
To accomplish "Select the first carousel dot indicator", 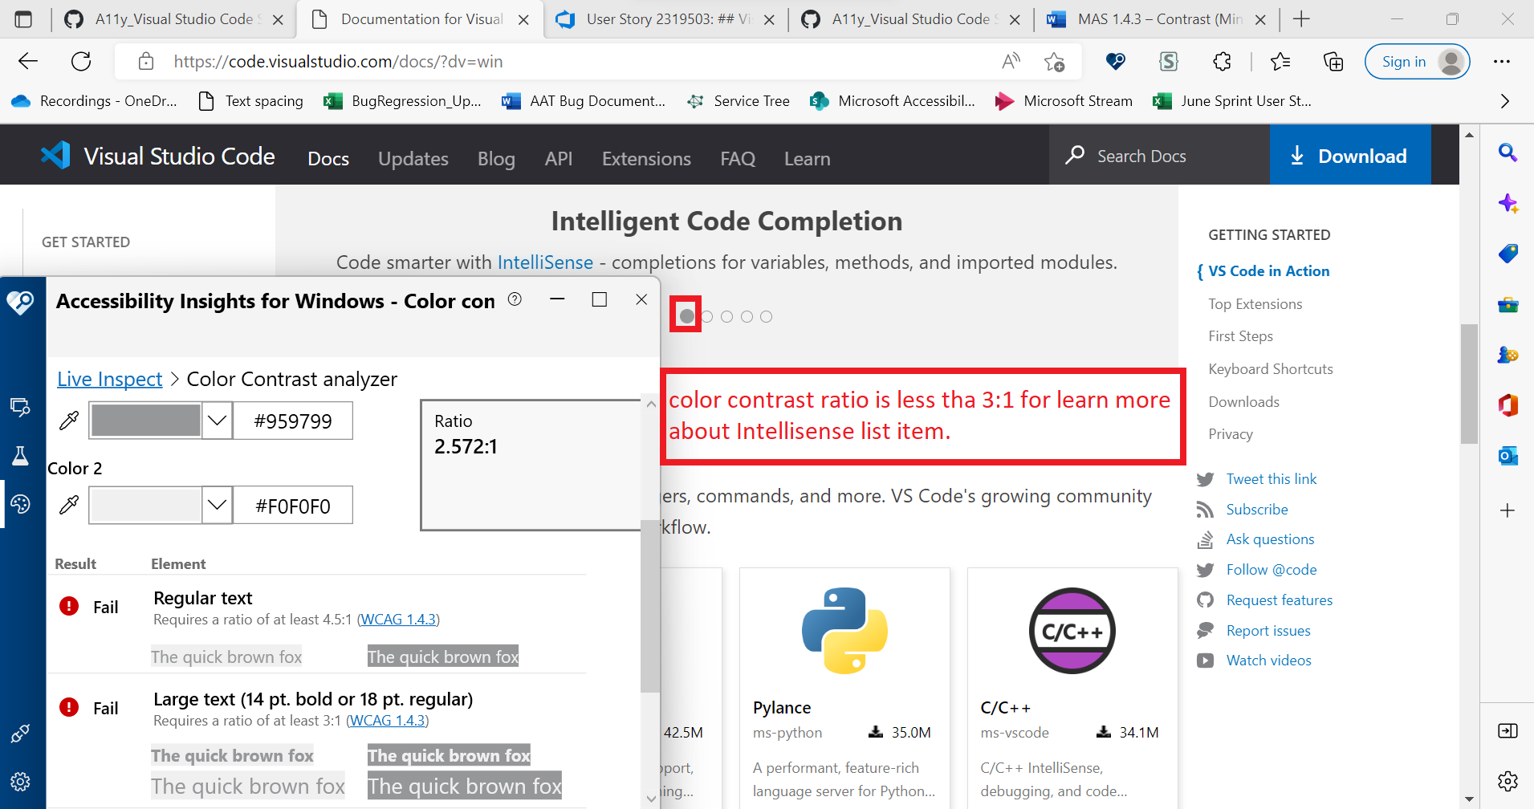I will (686, 315).
